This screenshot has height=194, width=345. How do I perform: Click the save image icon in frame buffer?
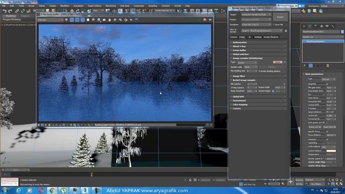99,20
